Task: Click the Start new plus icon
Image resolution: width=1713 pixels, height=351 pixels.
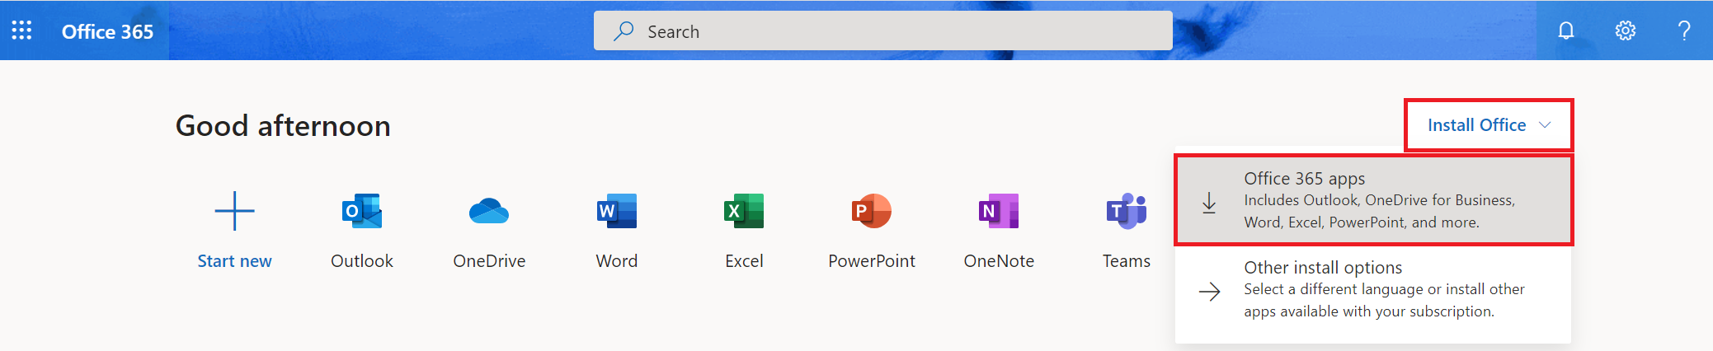Action: click(x=234, y=211)
